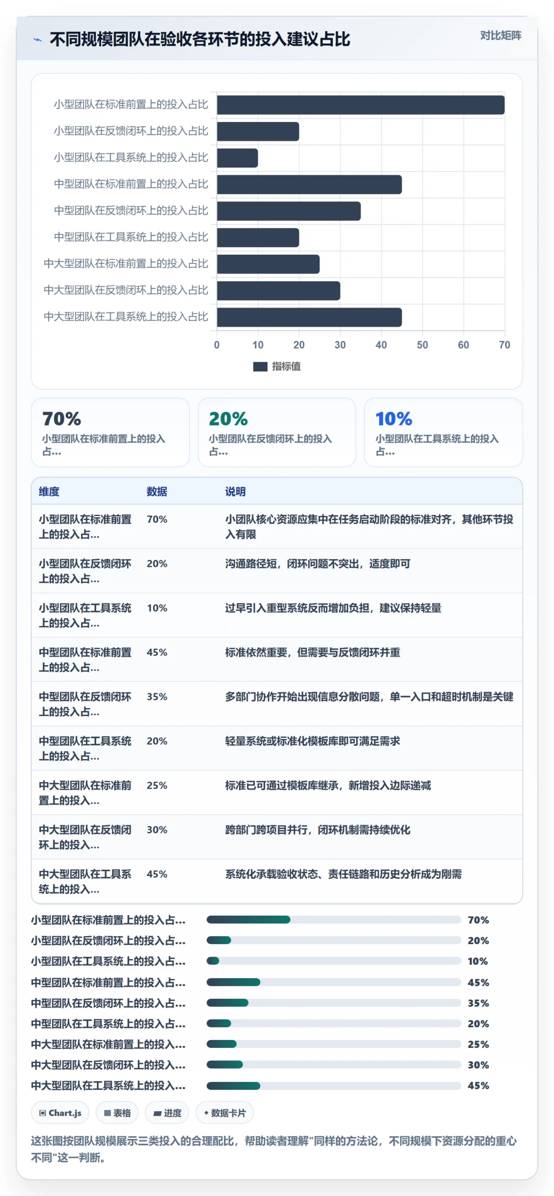Click table row label 中大型团队在工具系统上的投入…

pos(85,882)
